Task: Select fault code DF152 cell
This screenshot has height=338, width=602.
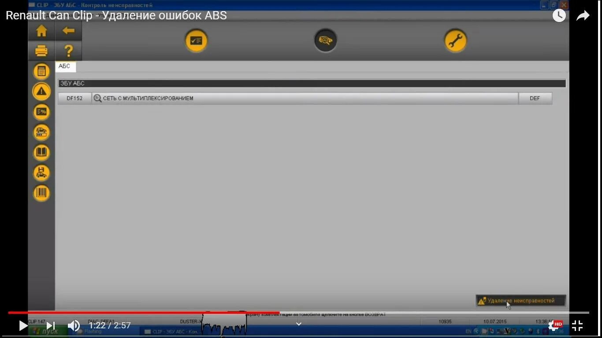Action: (74, 98)
